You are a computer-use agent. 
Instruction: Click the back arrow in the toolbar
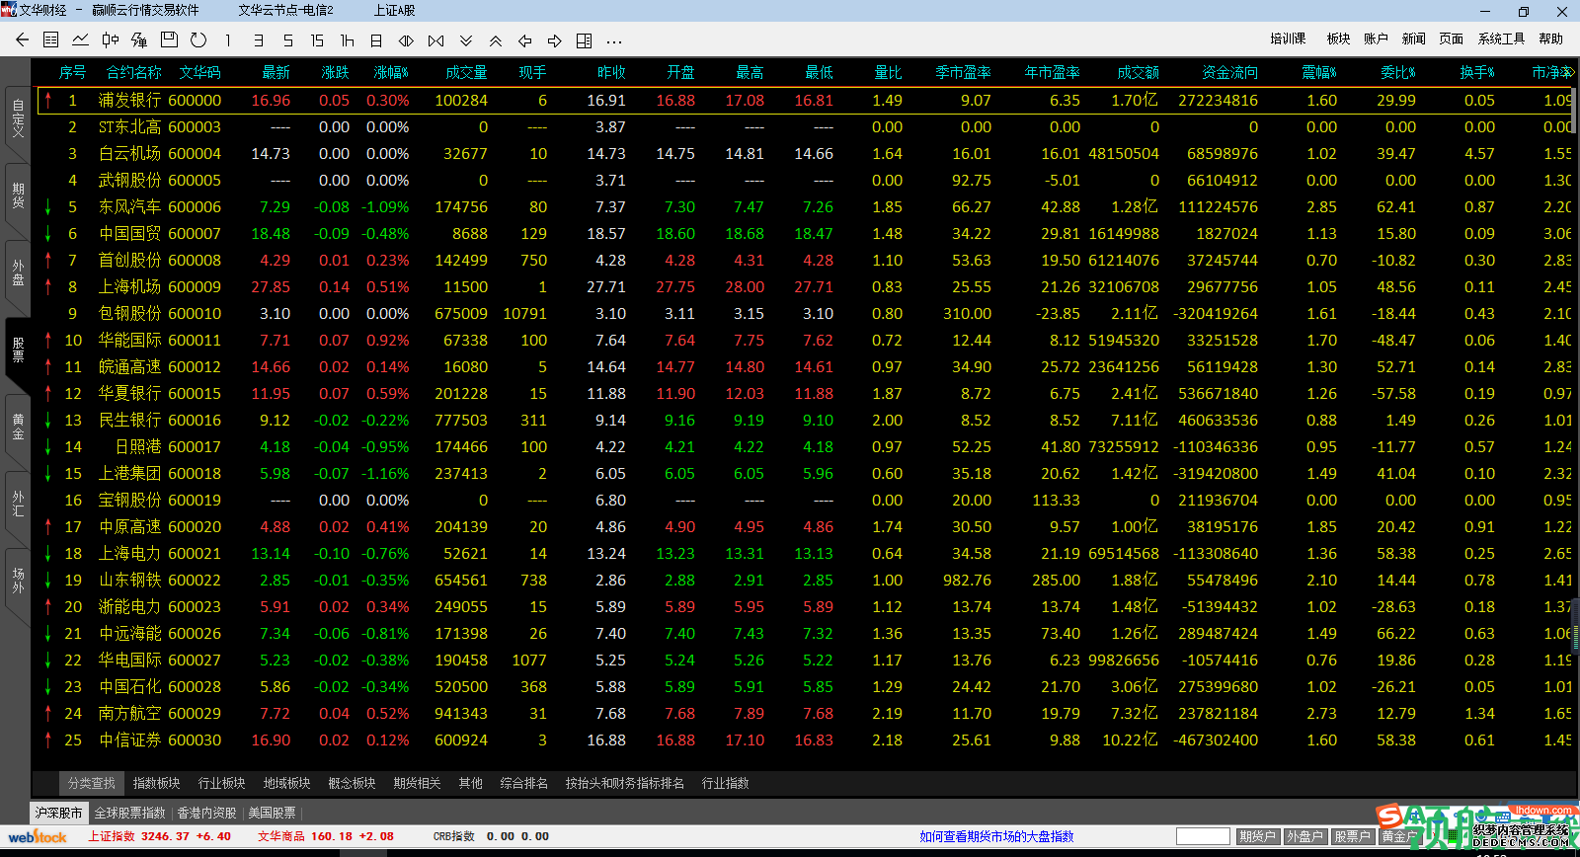22,40
